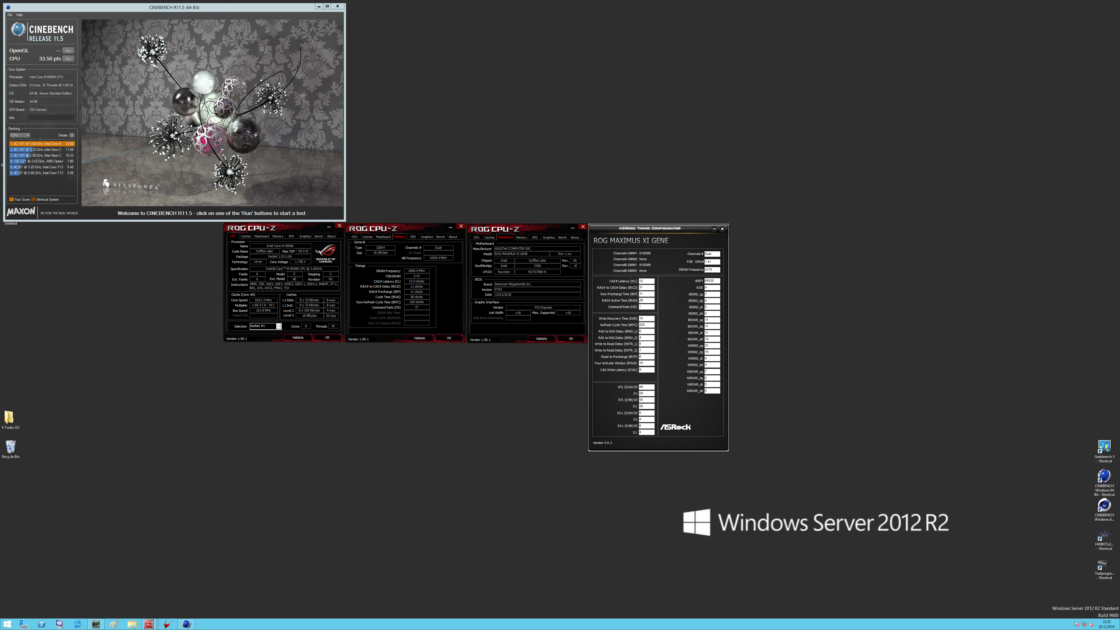Click the Info input field in Cinebench

pos(51,118)
